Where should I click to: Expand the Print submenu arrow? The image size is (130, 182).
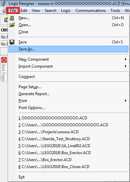(126, 101)
